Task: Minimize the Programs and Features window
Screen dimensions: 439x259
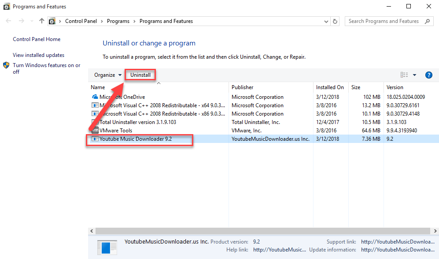Action: coord(389,7)
